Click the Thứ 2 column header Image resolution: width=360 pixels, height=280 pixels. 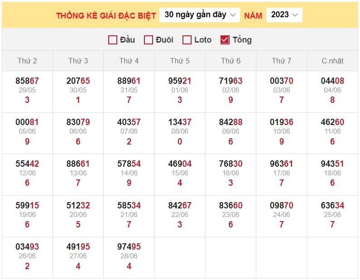[x=27, y=61]
